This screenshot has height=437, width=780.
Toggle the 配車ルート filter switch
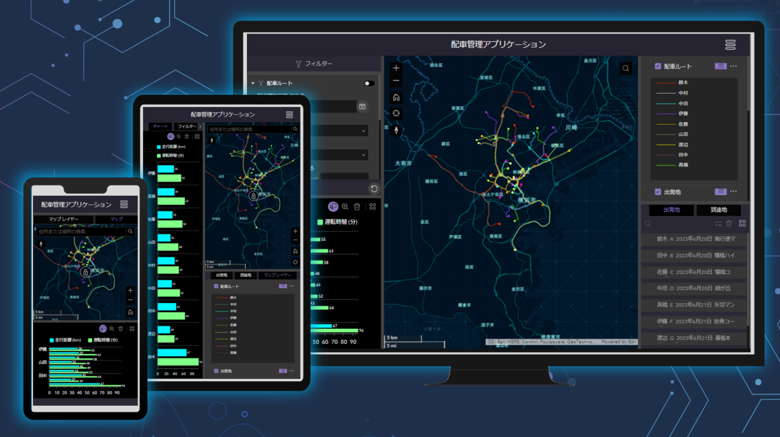[369, 83]
